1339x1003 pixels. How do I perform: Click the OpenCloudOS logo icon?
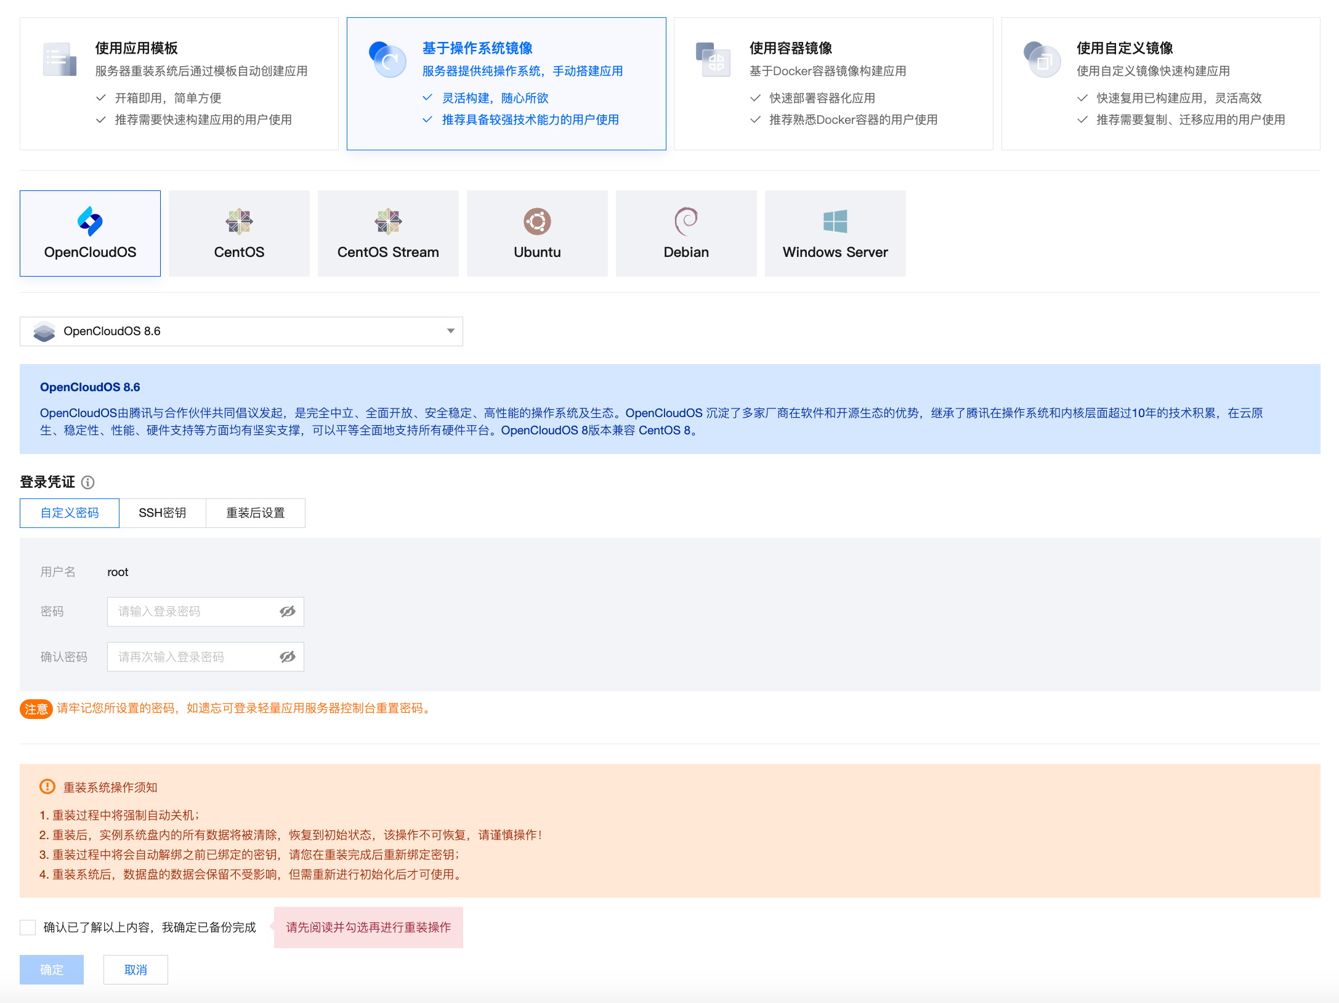[x=90, y=221]
